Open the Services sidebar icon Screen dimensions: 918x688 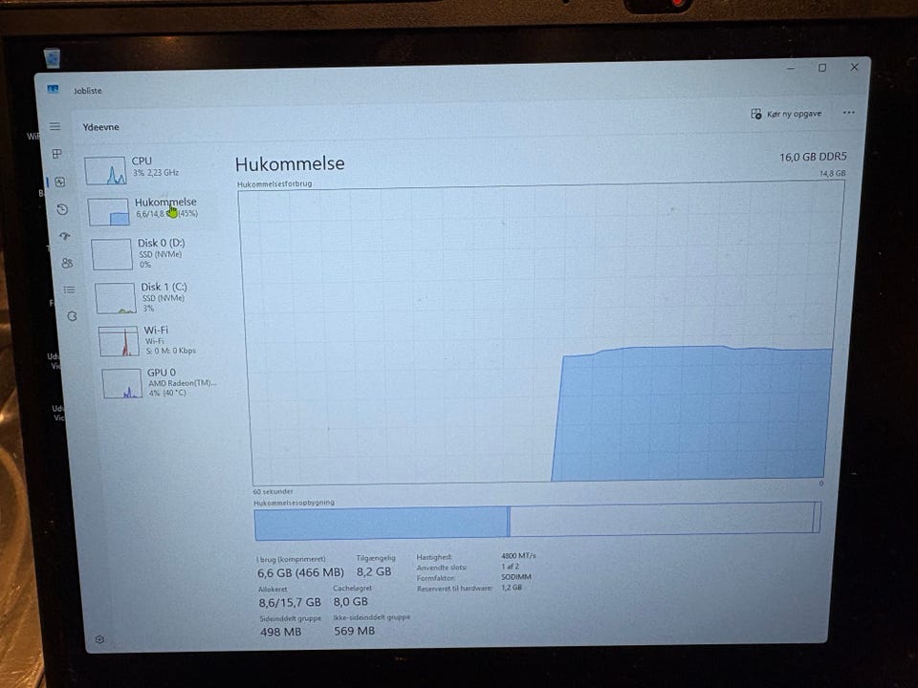72,316
